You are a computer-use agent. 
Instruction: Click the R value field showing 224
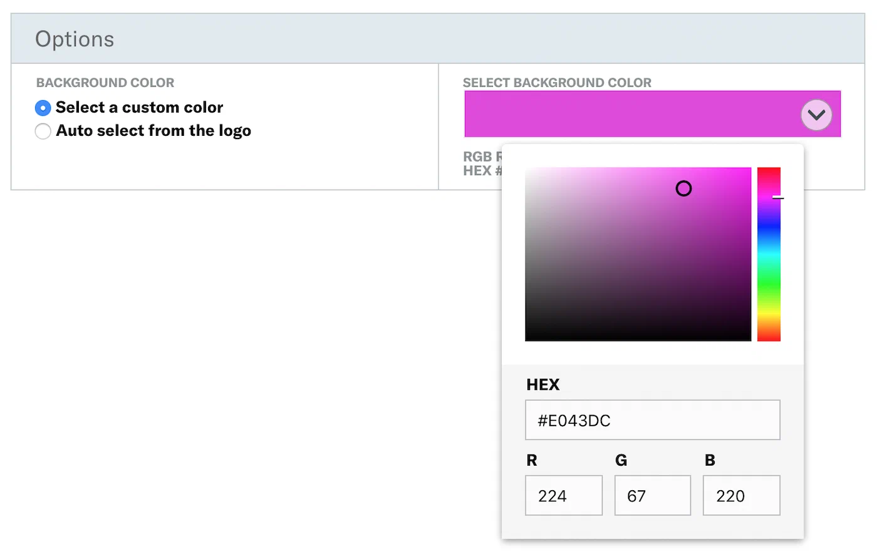563,496
